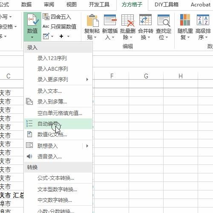213x213 pixels.
Task: Switch to the DIY工具箱 tab
Action: point(167,5)
